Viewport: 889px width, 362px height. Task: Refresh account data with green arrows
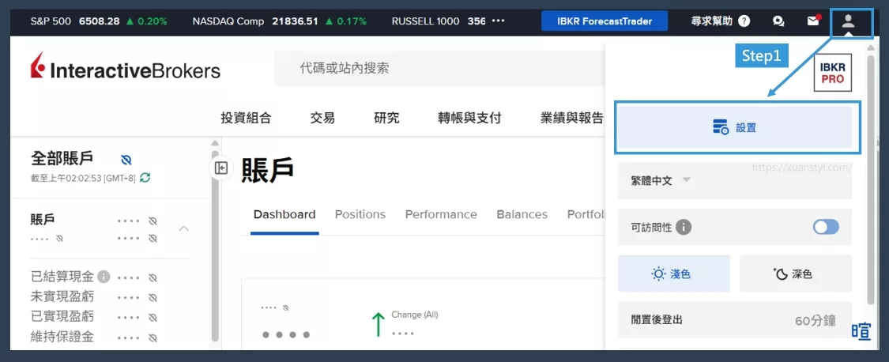coord(145,178)
